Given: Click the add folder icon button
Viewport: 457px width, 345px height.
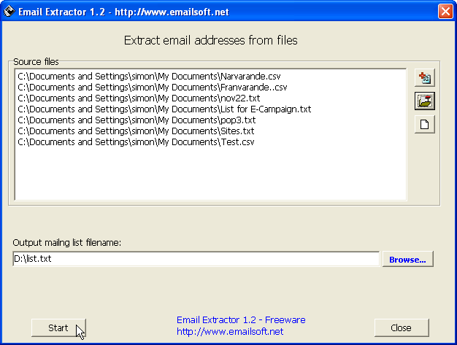Looking at the screenshot, I should click(x=425, y=101).
